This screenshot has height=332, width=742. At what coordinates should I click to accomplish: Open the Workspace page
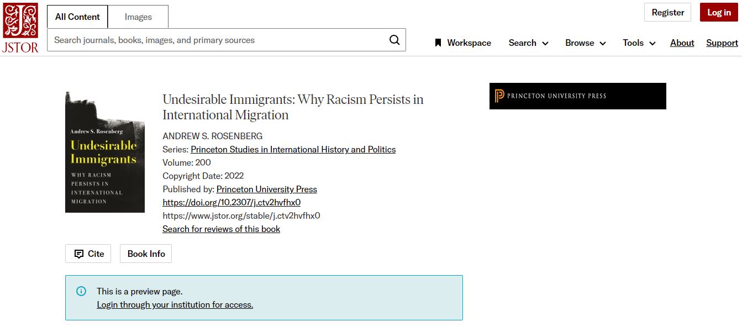pyautogui.click(x=463, y=43)
